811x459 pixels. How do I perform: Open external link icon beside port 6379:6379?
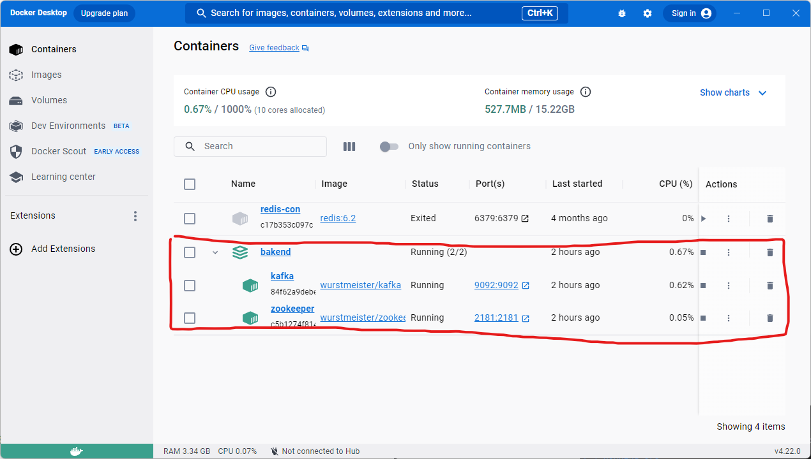point(525,219)
